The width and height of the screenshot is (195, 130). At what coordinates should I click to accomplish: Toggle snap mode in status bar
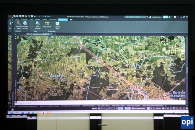click(102, 108)
